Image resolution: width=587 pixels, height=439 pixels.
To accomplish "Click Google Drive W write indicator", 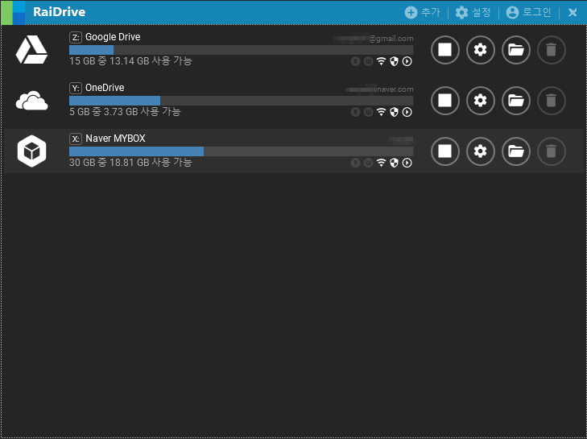I will pyautogui.click(x=368, y=61).
